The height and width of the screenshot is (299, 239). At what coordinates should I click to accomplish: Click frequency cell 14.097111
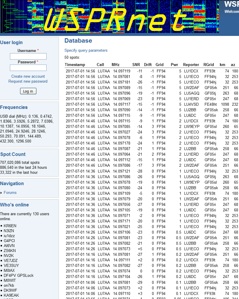tap(122, 260)
